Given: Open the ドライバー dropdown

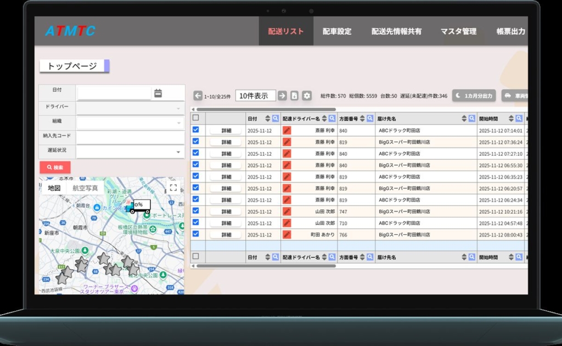Looking at the screenshot, I should (x=130, y=108).
